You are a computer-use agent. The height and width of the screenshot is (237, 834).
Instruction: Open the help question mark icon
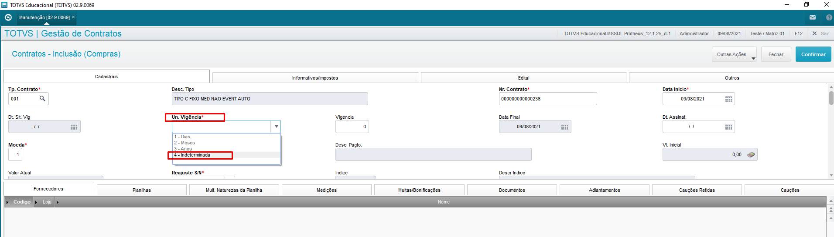pyautogui.click(x=829, y=17)
